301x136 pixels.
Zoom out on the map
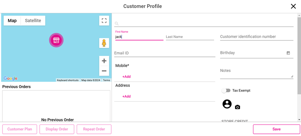click(104, 71)
